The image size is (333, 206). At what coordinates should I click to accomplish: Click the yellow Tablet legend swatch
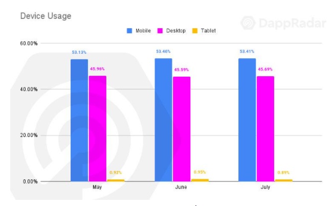(x=195, y=31)
